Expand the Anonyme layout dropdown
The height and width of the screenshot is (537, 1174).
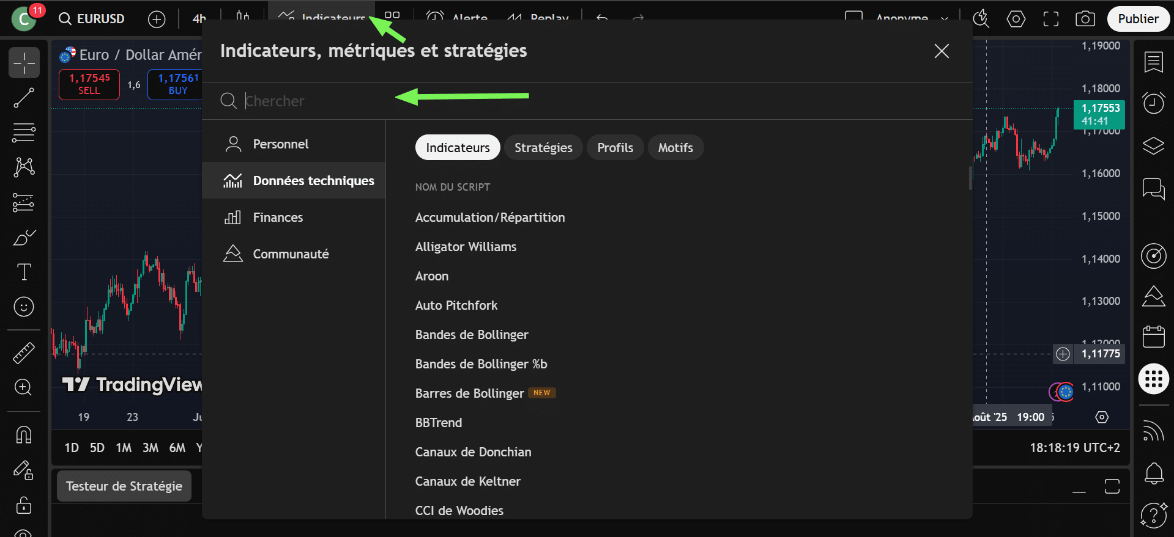pyautogui.click(x=944, y=19)
